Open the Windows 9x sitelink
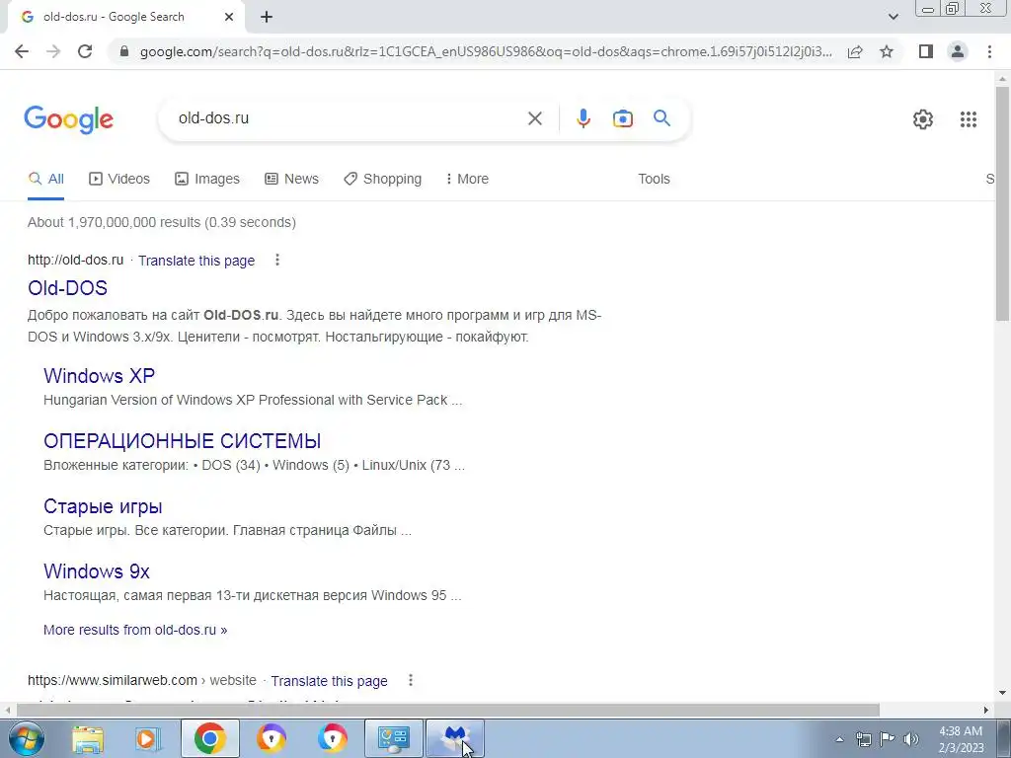Screen dimensions: 1011x758 click(x=97, y=571)
